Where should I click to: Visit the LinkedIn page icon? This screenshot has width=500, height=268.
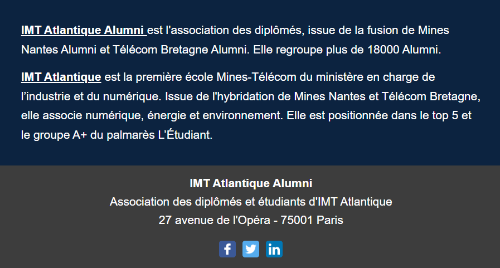pyautogui.click(x=274, y=249)
